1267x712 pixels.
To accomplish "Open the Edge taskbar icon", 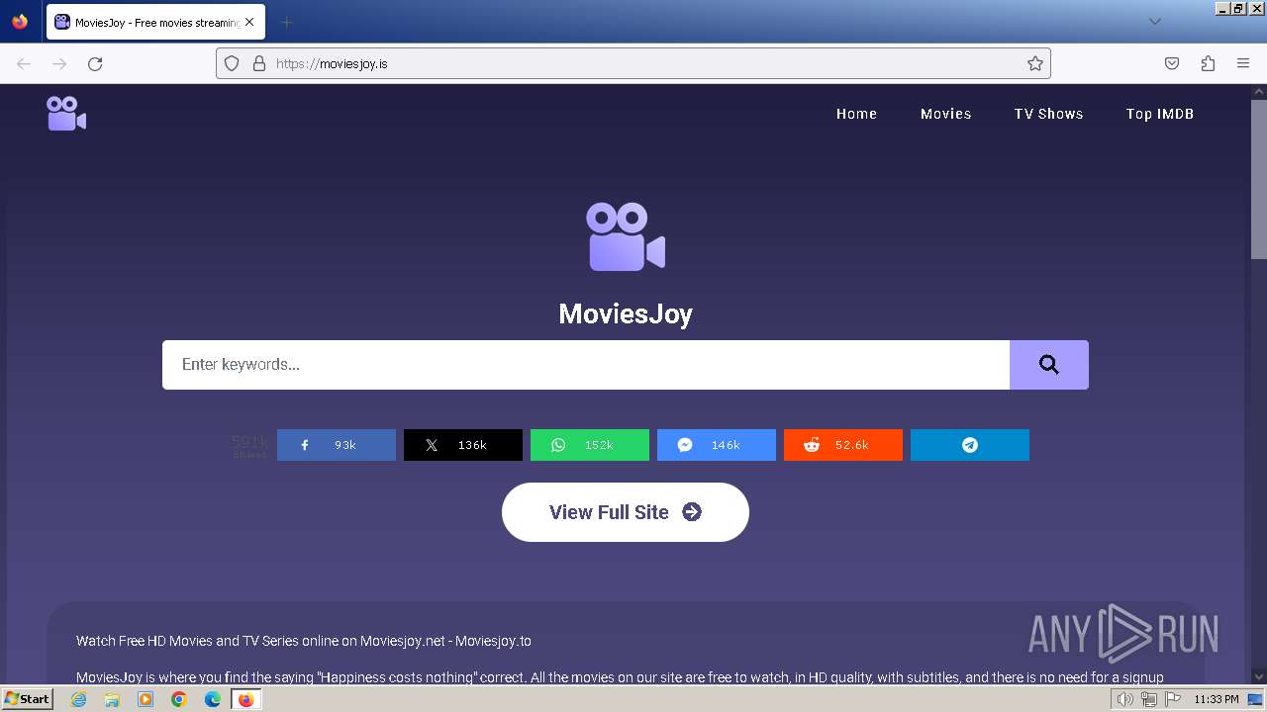I will 213,699.
